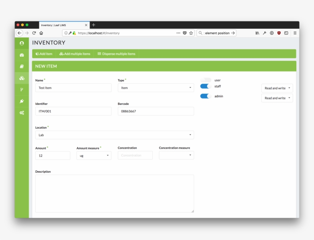Viewport: 314px width, 240px height.
Task: Expand the Location dropdown showing Lab
Action: (114, 135)
